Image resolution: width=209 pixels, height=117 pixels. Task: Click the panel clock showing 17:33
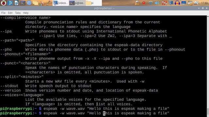204,3
